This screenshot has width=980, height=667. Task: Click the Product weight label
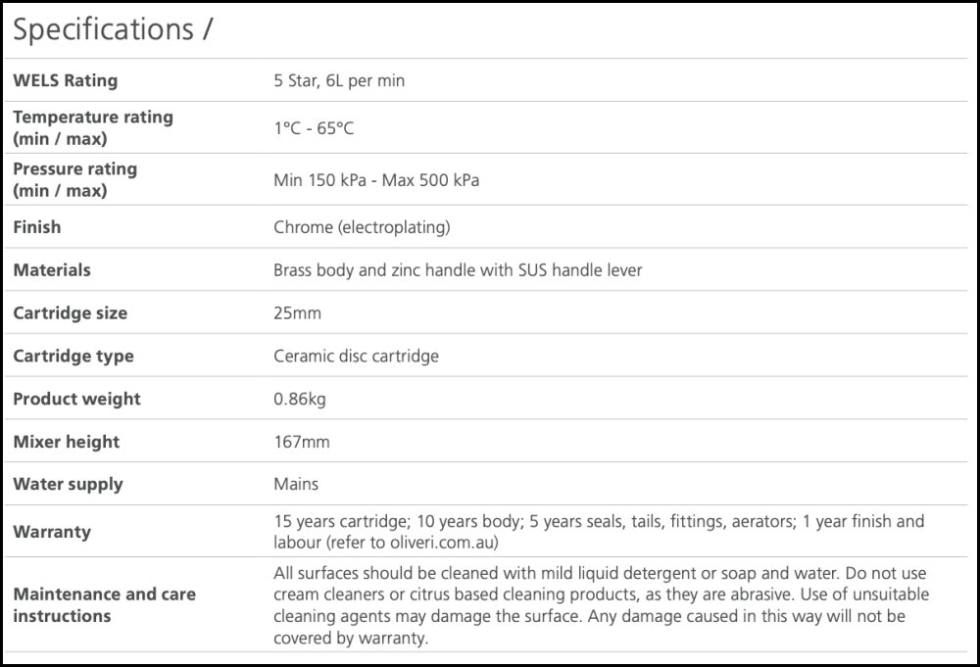(x=76, y=399)
